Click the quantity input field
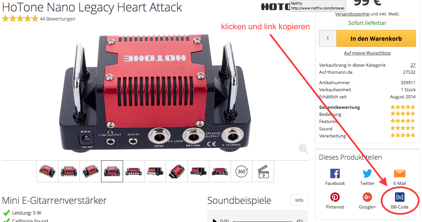422x222 pixels. (x=328, y=39)
